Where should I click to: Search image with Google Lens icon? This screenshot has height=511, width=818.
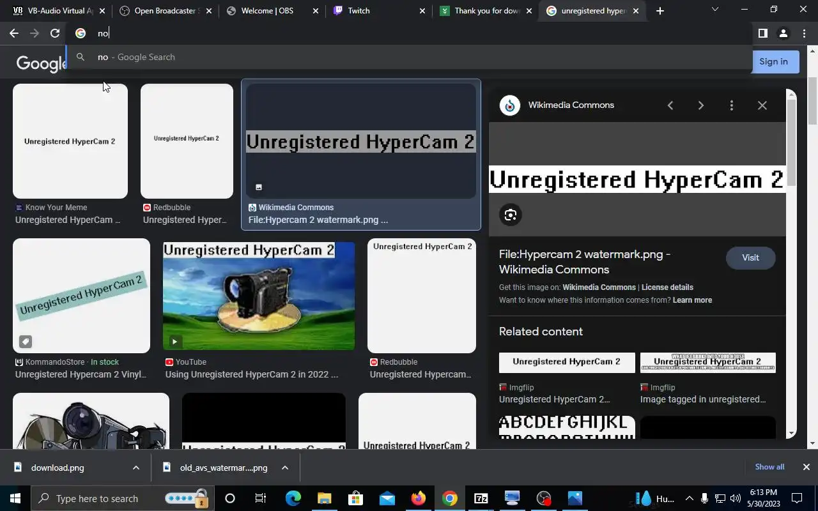pos(511,215)
